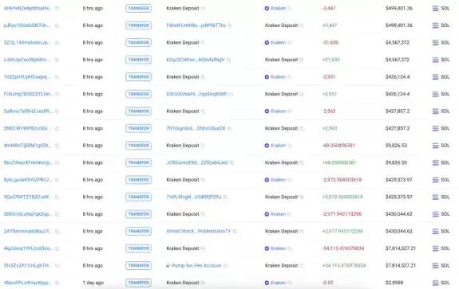The width and height of the screenshot is (459, 289).
Task: Copy sender address in the +68.050808381 row
Action: [x=231, y=163]
